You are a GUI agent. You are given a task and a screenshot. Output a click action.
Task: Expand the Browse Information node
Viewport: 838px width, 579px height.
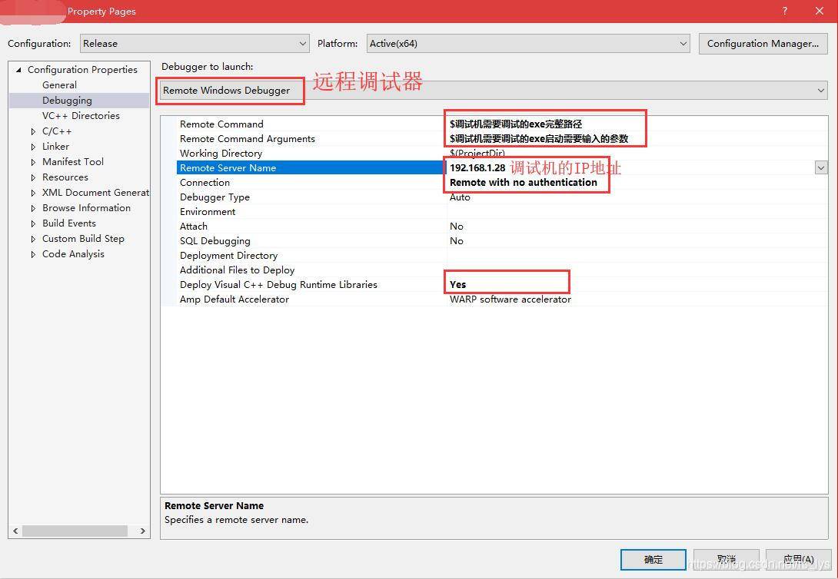point(33,209)
